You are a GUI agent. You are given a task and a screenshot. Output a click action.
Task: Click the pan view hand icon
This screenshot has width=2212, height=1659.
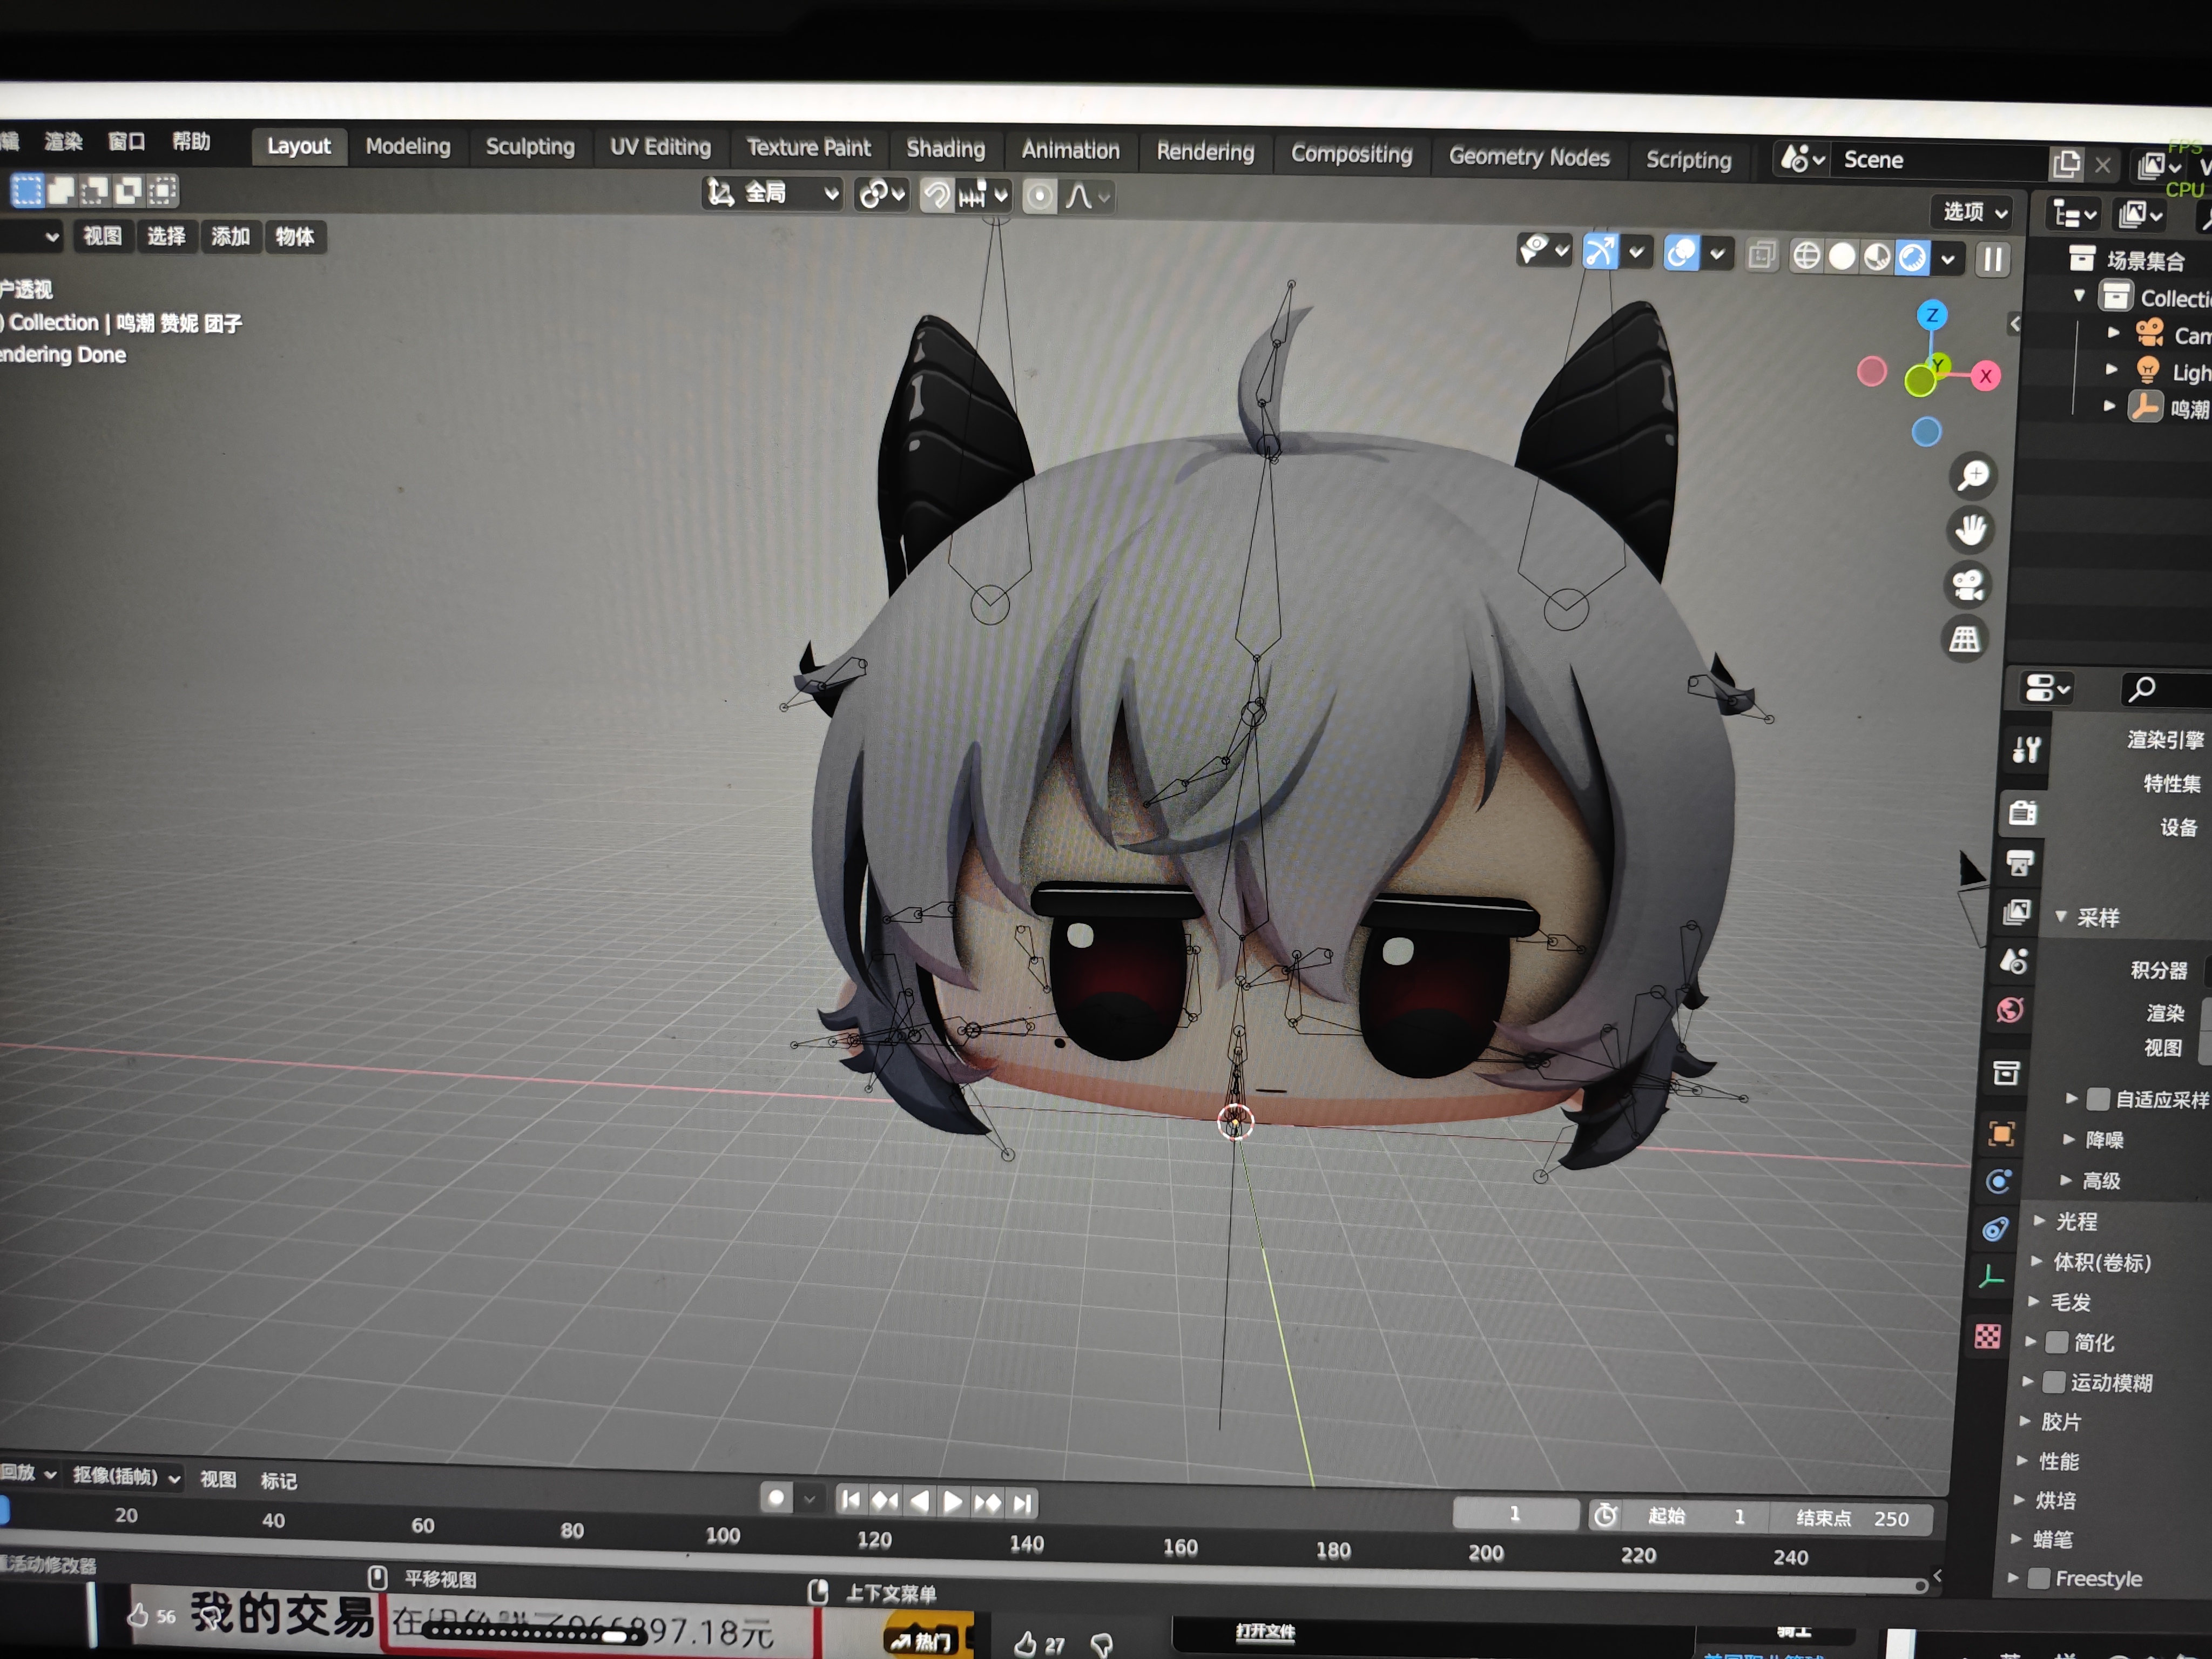coord(1970,530)
